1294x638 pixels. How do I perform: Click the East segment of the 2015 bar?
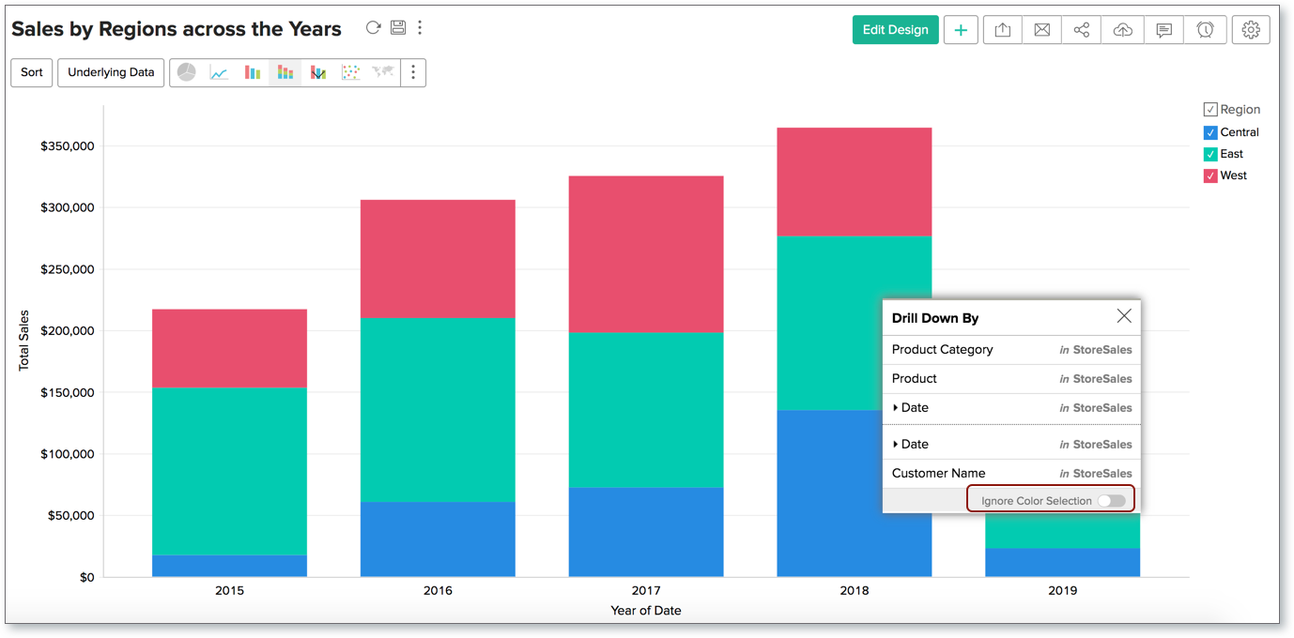click(x=229, y=471)
